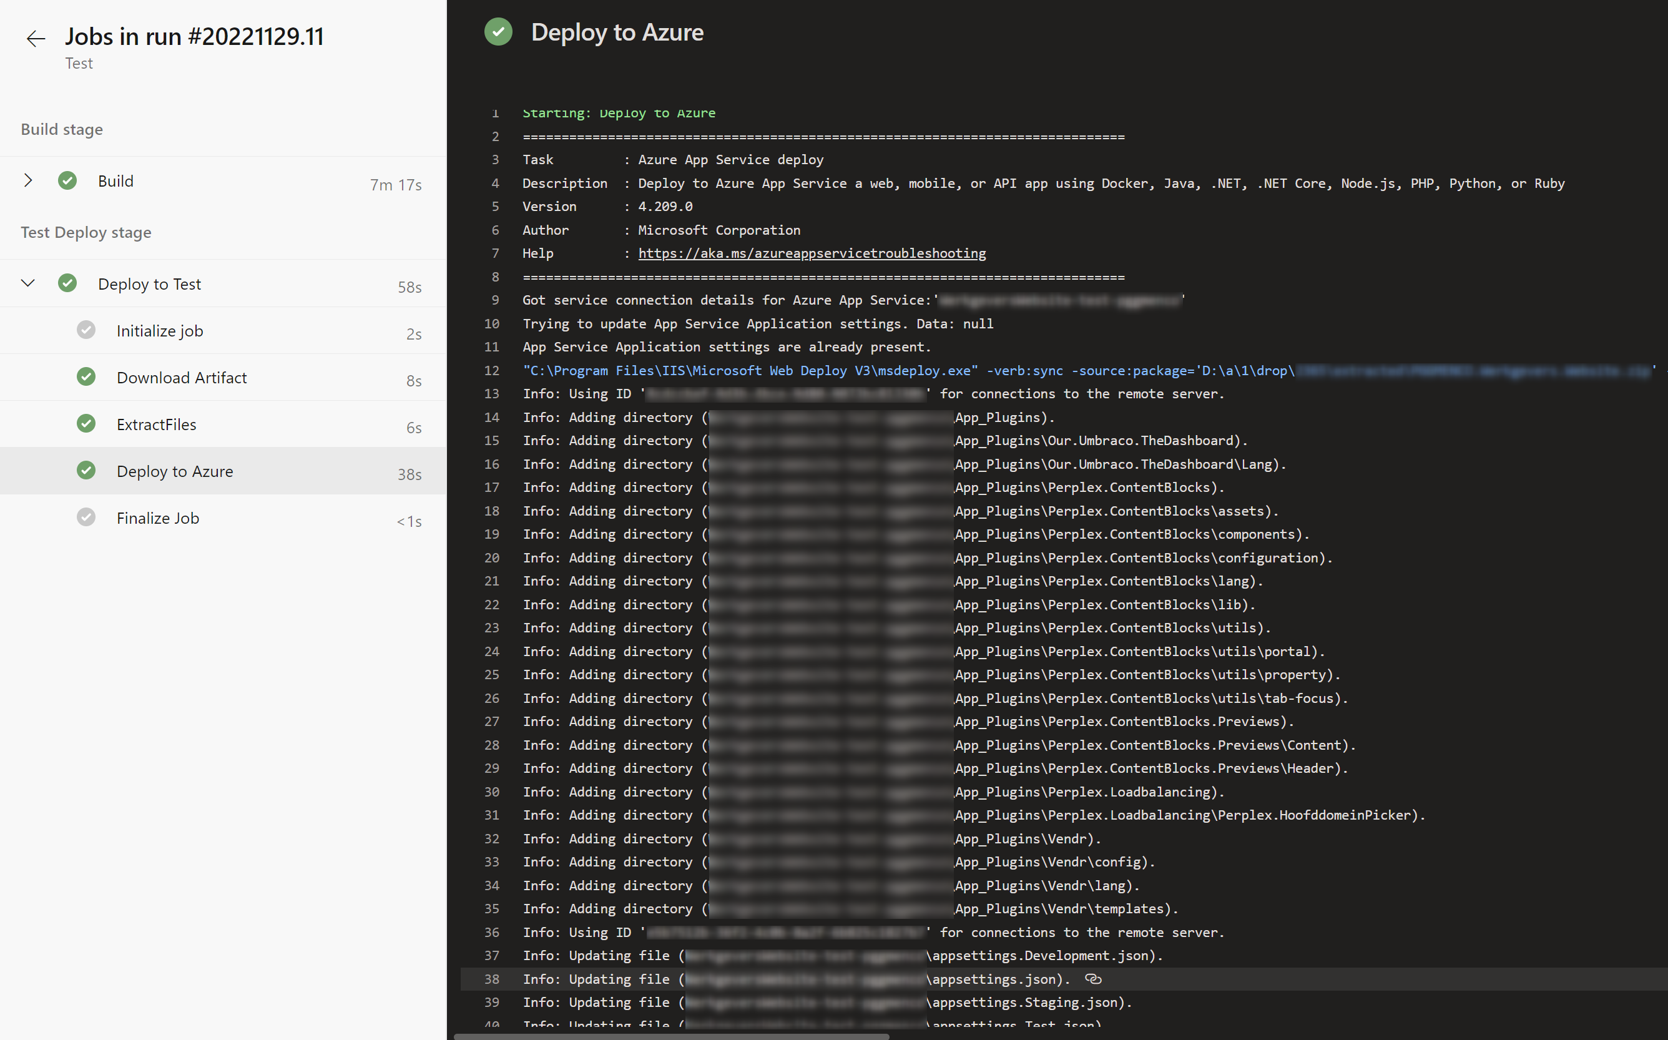
Task: Click the App_Plugins\Vendr\templates log line
Action: 850,909
